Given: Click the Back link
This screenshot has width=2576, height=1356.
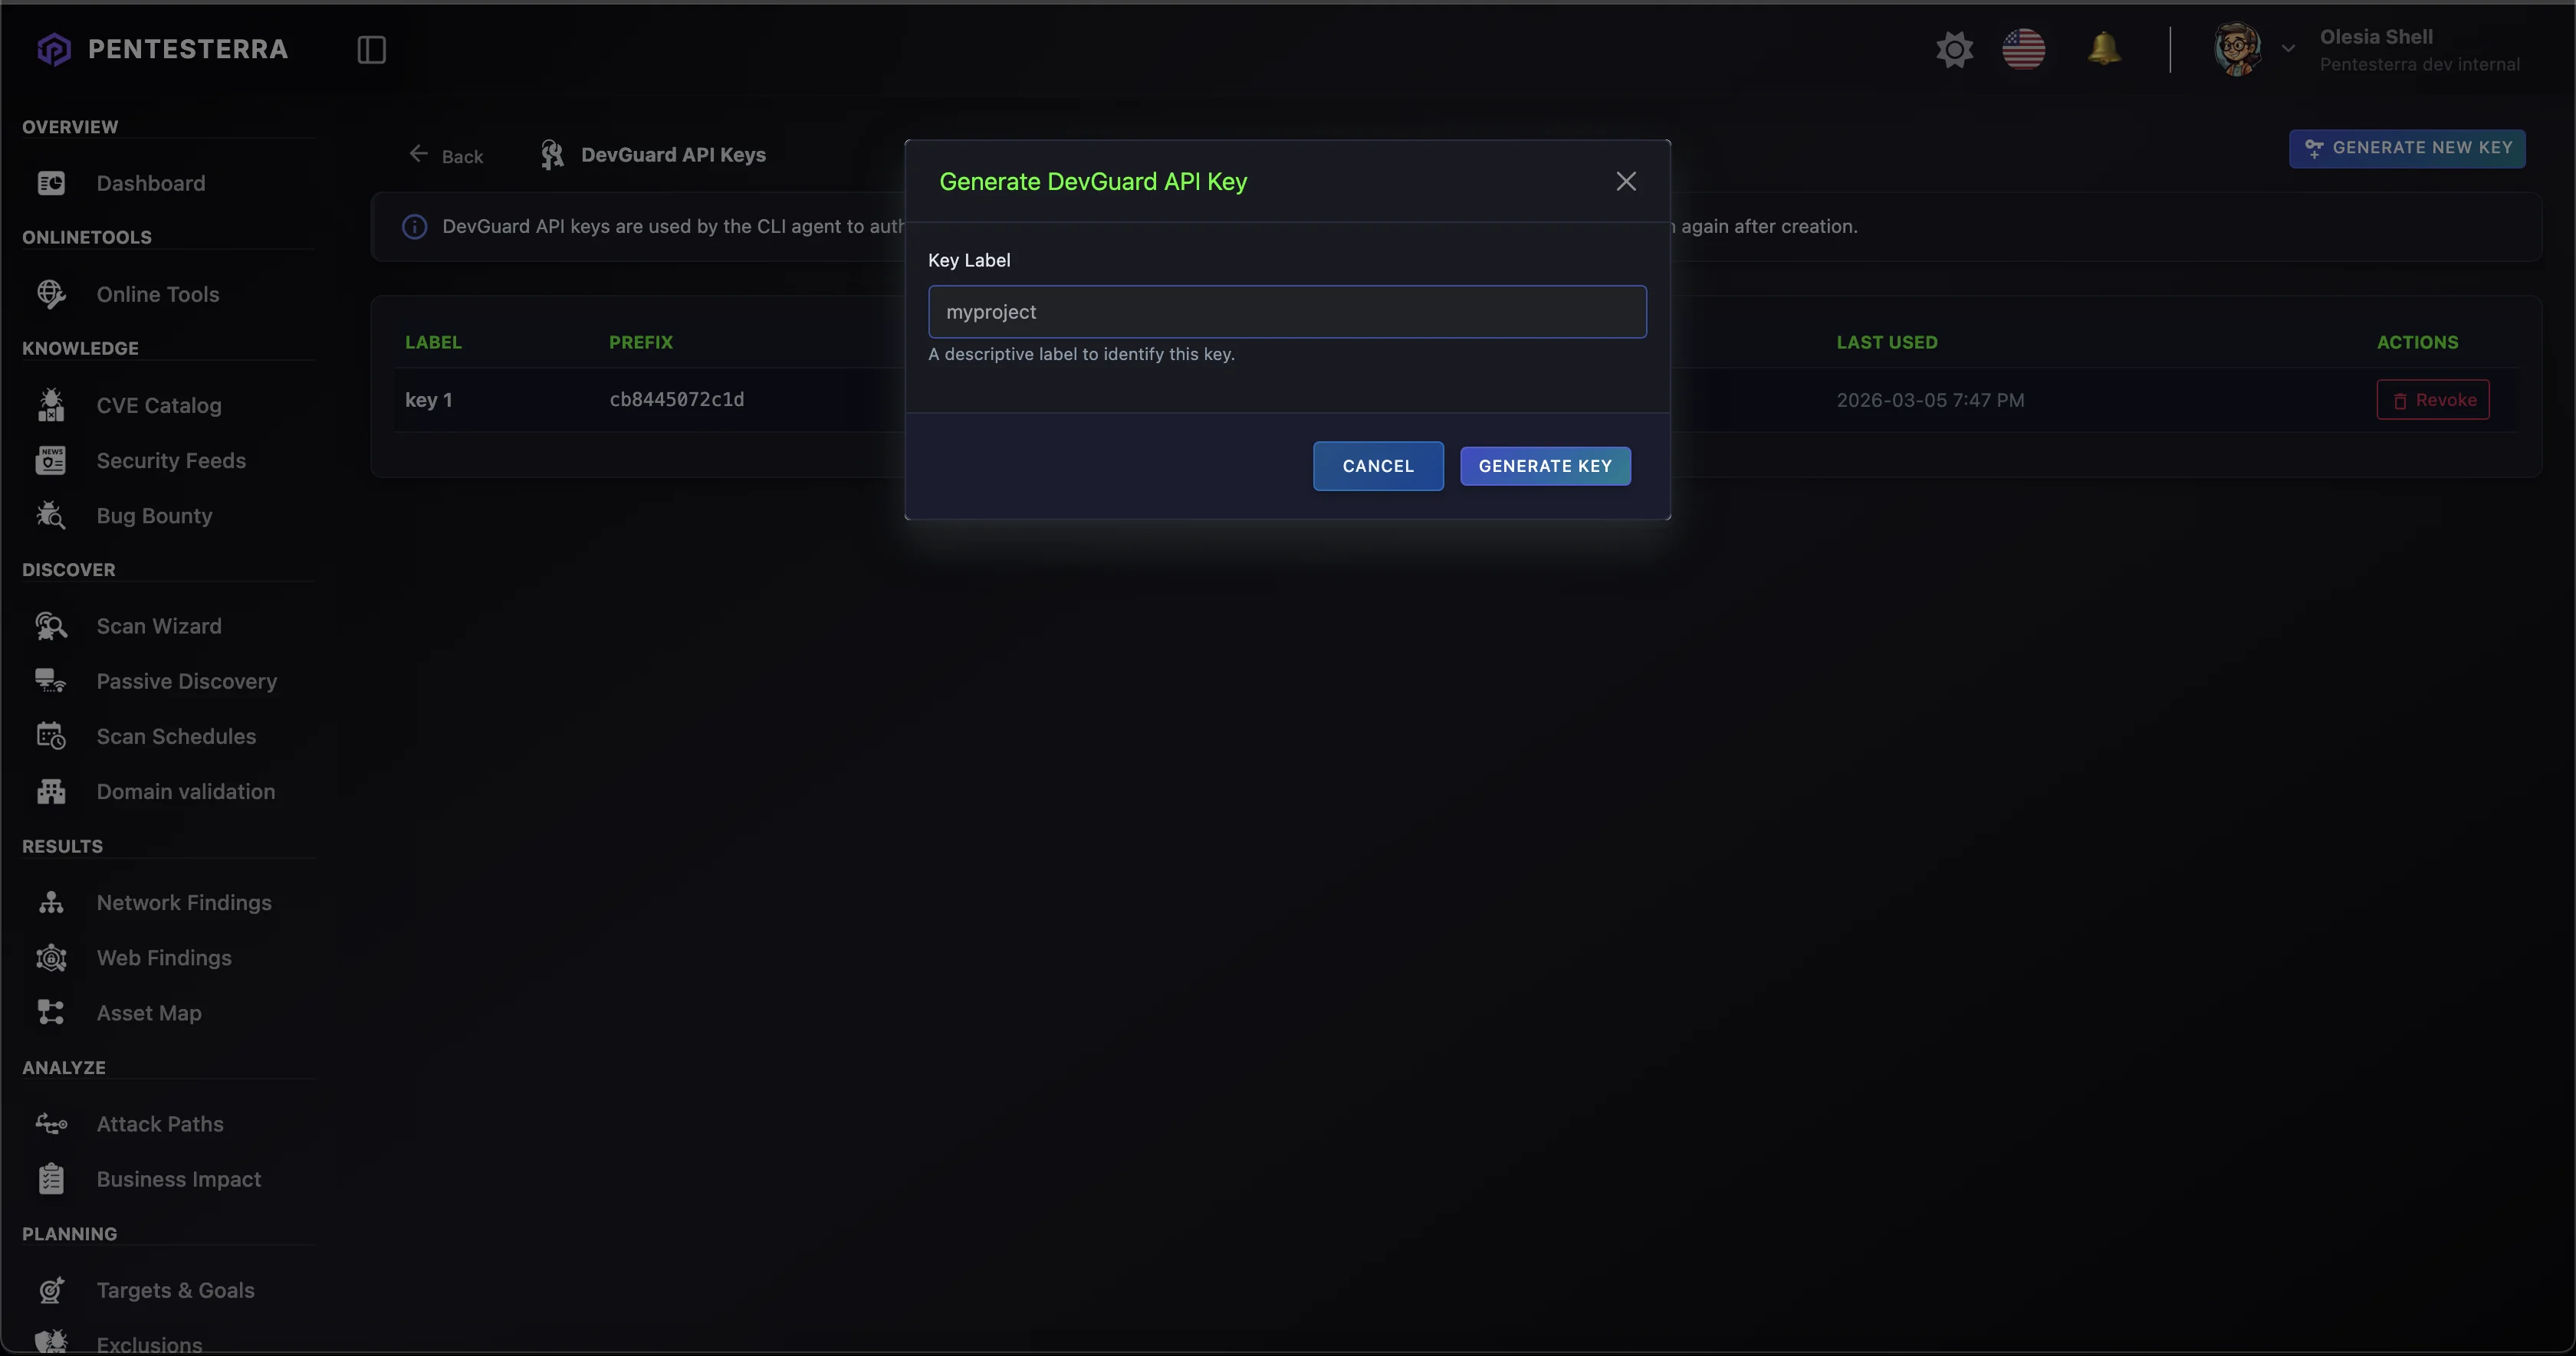Looking at the screenshot, I should [x=446, y=156].
